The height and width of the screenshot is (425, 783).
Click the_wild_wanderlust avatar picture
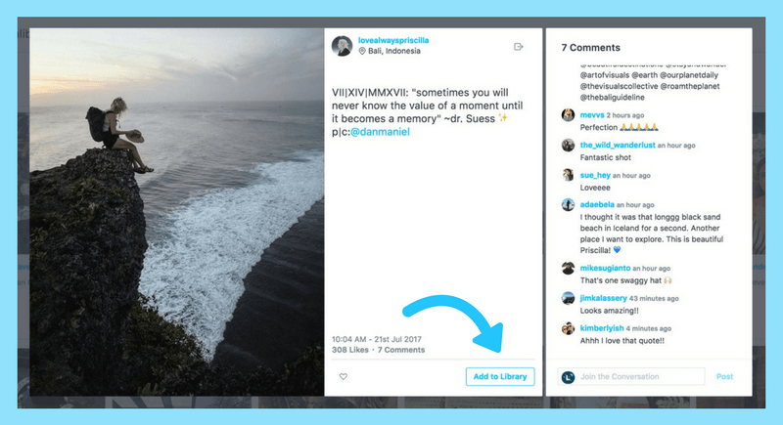pyautogui.click(x=568, y=145)
